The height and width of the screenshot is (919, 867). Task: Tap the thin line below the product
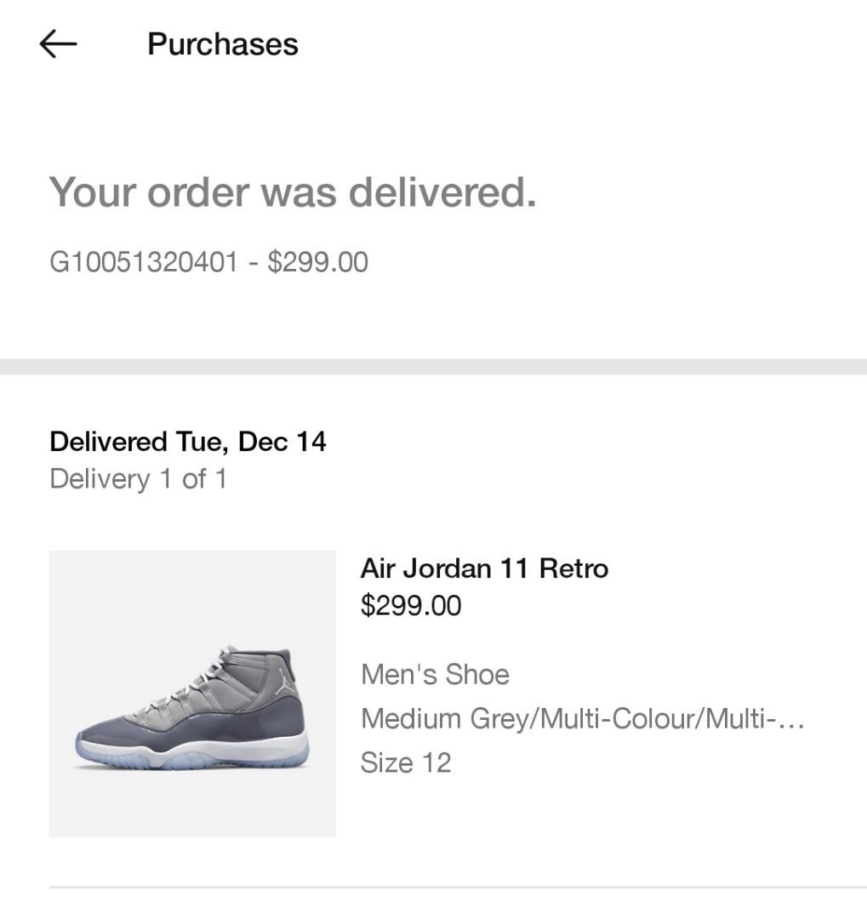click(458, 888)
